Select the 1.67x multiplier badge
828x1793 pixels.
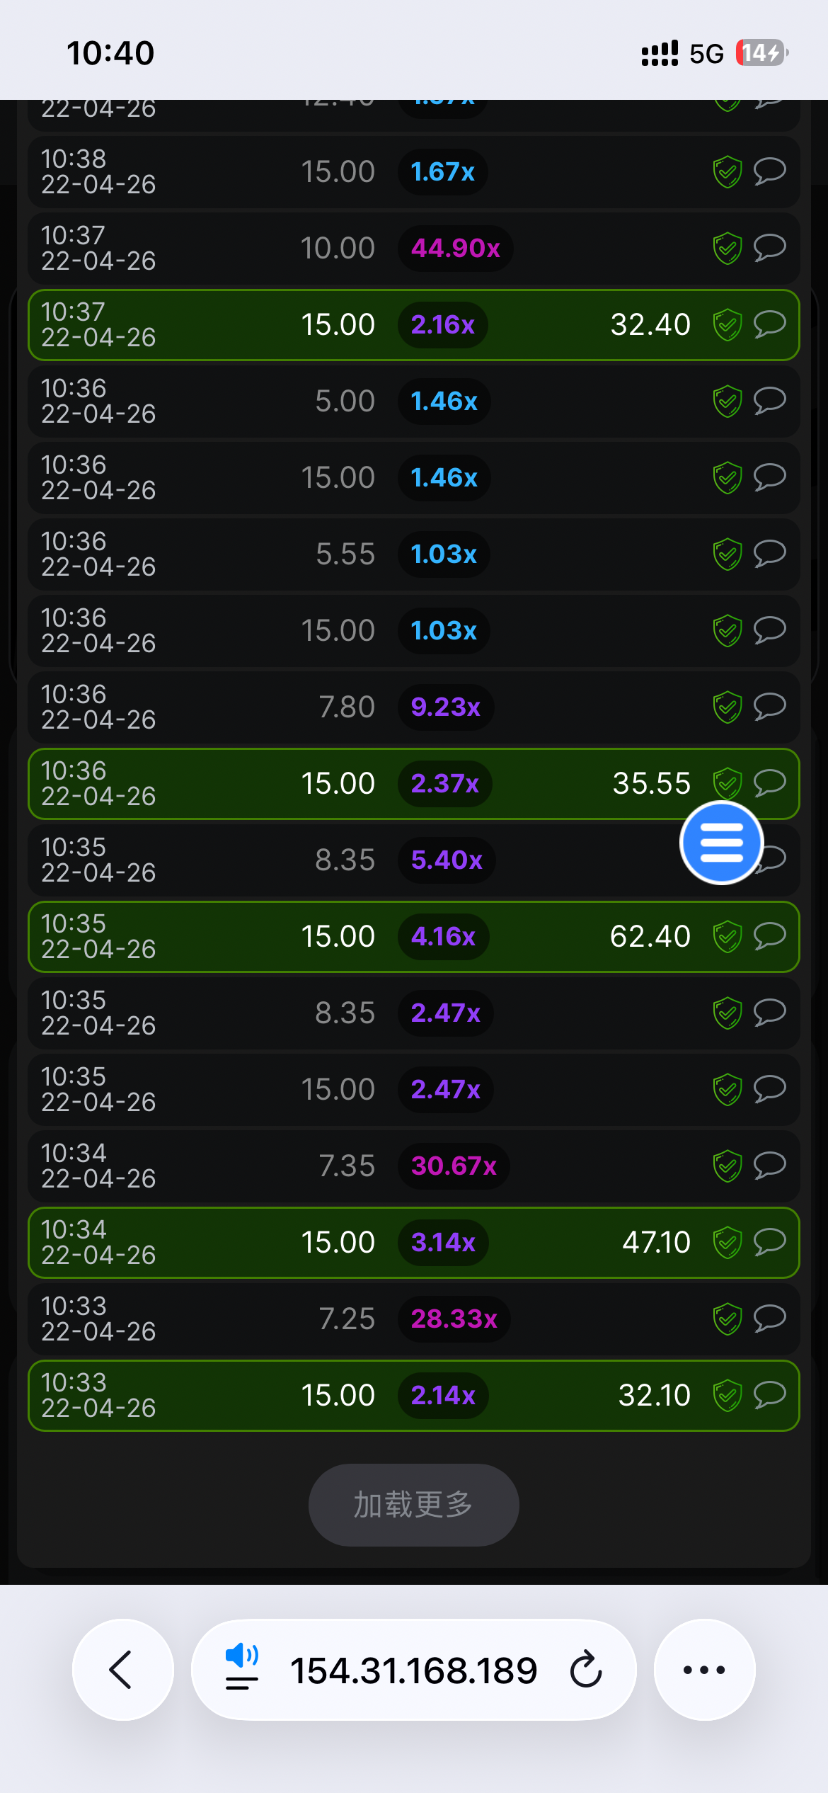click(x=443, y=172)
